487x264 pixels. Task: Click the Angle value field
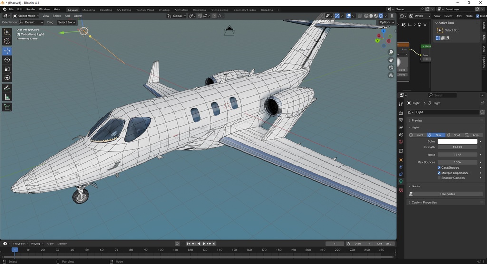pos(457,155)
